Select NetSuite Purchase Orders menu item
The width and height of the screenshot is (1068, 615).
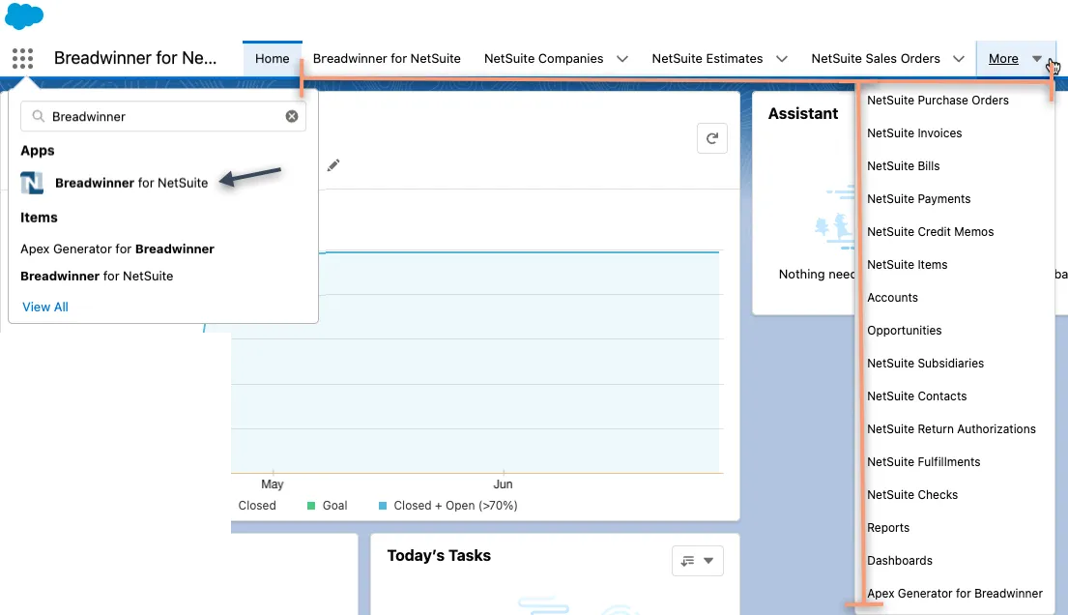pyautogui.click(x=938, y=101)
